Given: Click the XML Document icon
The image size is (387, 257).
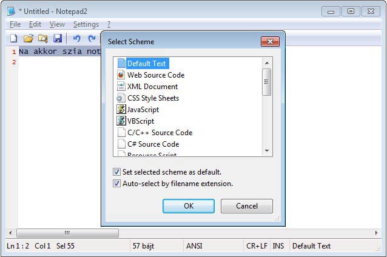Looking at the screenshot, I should click(121, 86).
